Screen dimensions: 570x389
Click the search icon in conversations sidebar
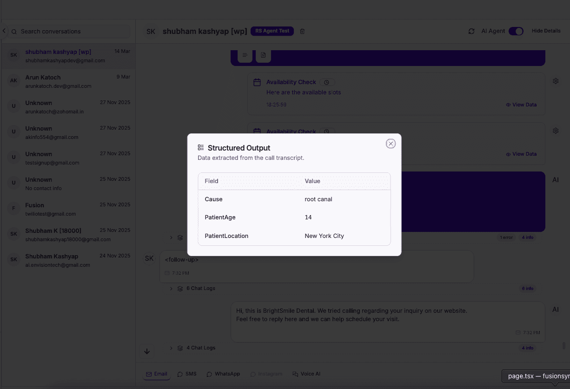(x=13, y=32)
